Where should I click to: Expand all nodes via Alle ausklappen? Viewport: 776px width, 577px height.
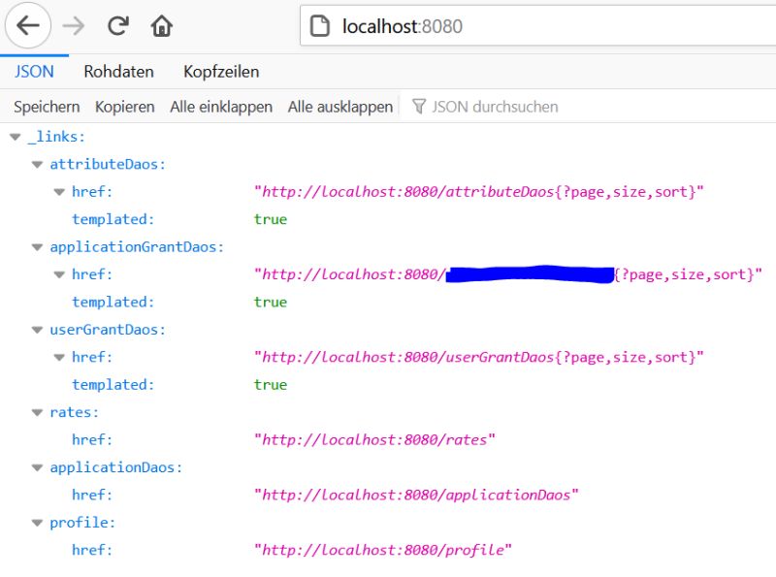click(338, 106)
